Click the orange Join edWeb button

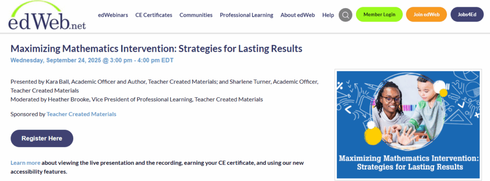pyautogui.click(x=426, y=14)
